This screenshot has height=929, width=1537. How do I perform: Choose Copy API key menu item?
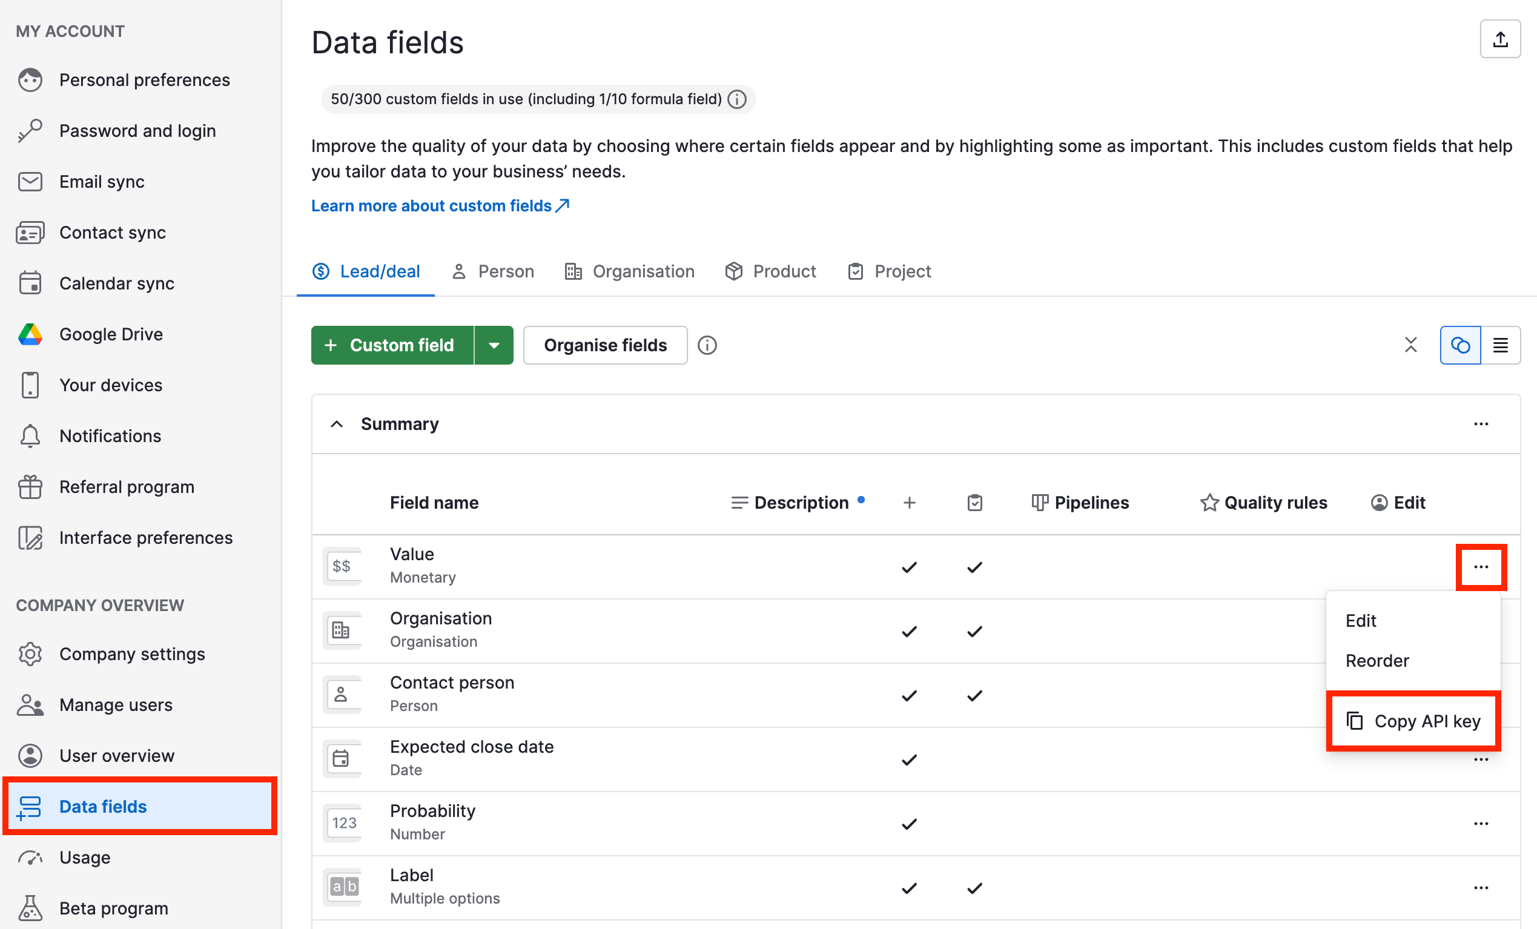pos(1413,721)
